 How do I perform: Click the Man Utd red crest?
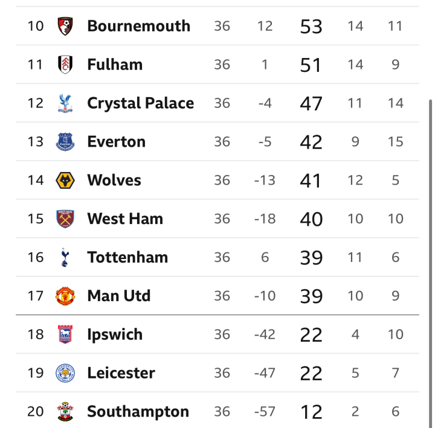pyautogui.click(x=65, y=296)
